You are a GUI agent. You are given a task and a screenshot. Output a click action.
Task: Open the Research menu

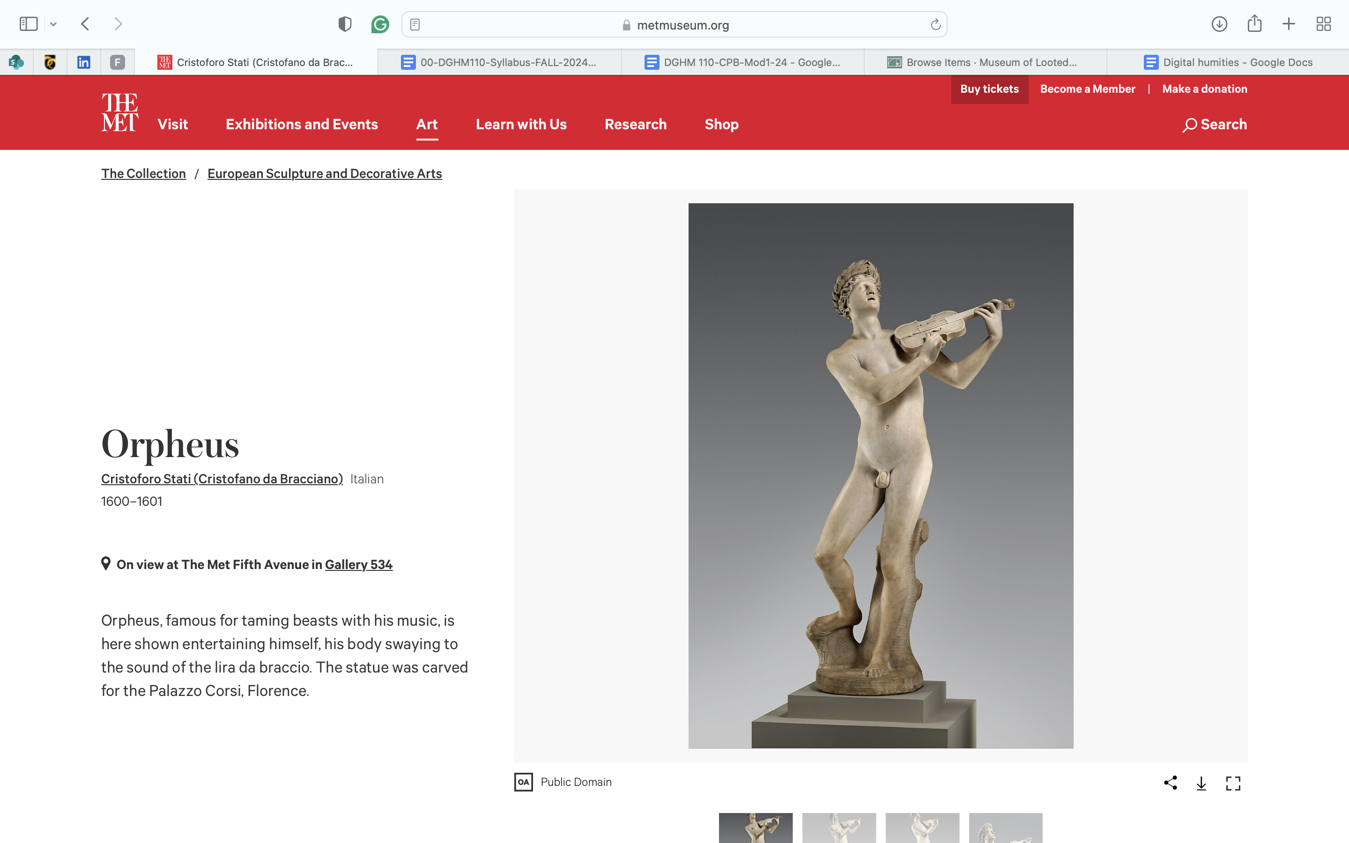(636, 124)
